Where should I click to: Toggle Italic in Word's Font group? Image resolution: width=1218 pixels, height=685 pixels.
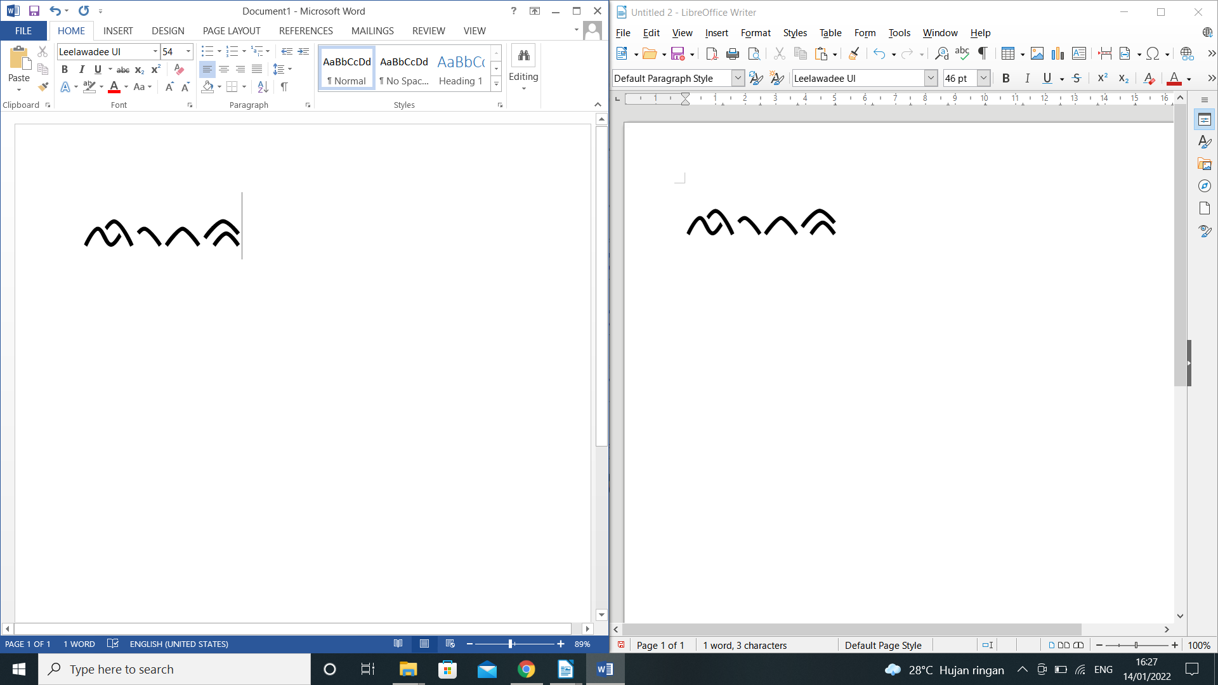[81, 69]
